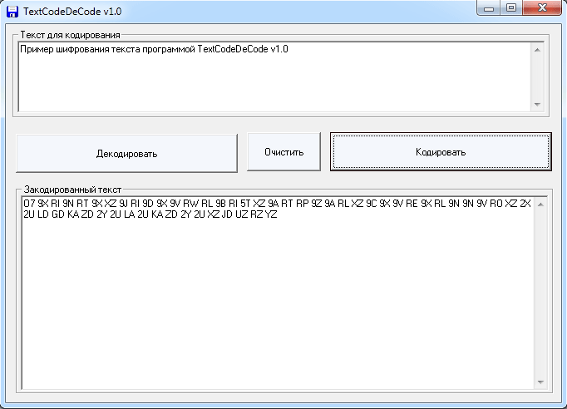This screenshot has height=409, width=567.
Task: Close the TextCodeDeCode v1.0 window
Action: pyautogui.click(x=542, y=8)
